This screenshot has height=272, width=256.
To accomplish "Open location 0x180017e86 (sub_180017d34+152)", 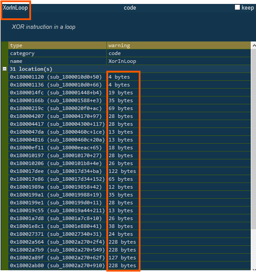I will pyautogui.click(x=57, y=179).
